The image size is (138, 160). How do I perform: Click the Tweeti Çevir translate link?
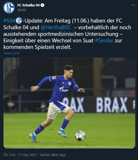11,53
